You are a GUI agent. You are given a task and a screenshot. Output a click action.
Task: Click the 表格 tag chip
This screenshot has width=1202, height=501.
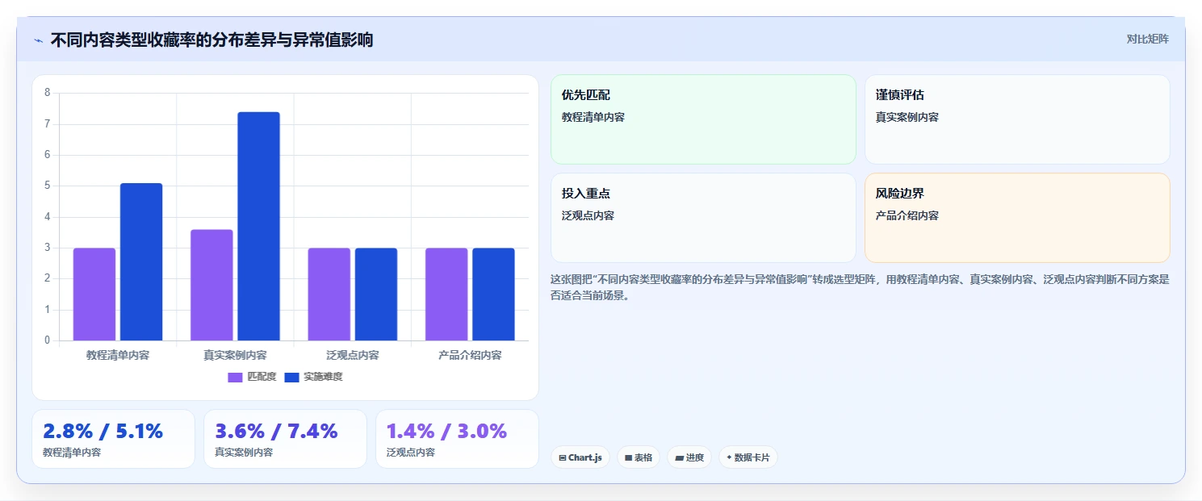[639, 457]
